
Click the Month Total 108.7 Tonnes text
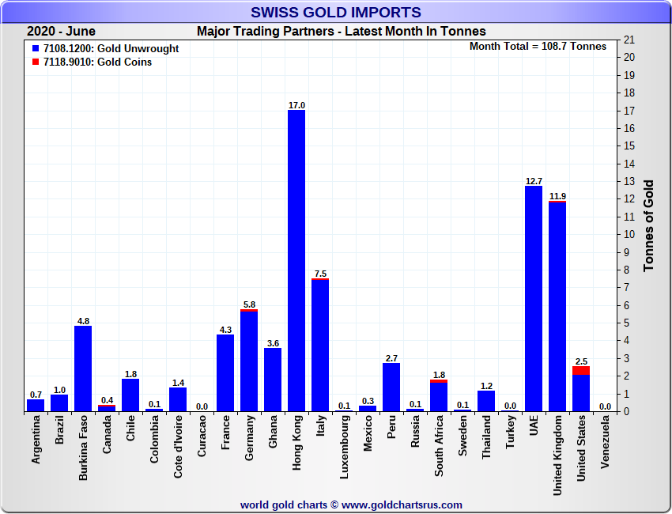(538, 47)
